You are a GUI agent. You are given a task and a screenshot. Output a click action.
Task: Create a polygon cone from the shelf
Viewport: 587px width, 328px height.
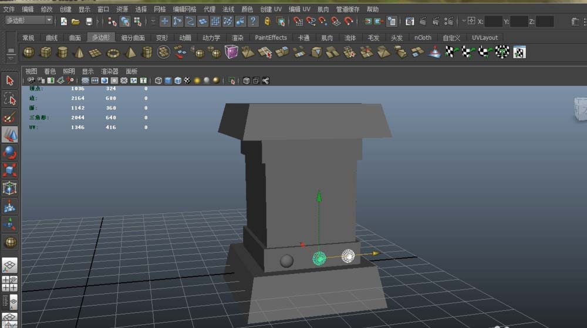79,52
